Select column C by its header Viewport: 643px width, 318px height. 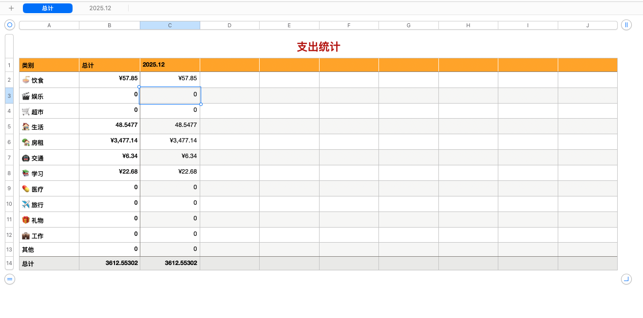click(170, 25)
